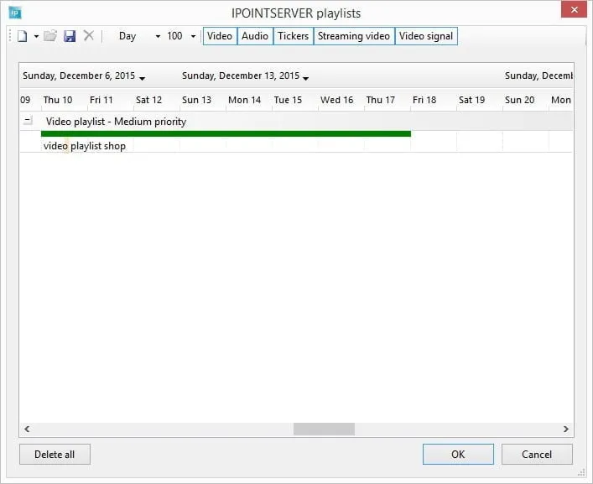Click the Delete X toolbar icon
This screenshot has width=593, height=484.
pos(88,36)
